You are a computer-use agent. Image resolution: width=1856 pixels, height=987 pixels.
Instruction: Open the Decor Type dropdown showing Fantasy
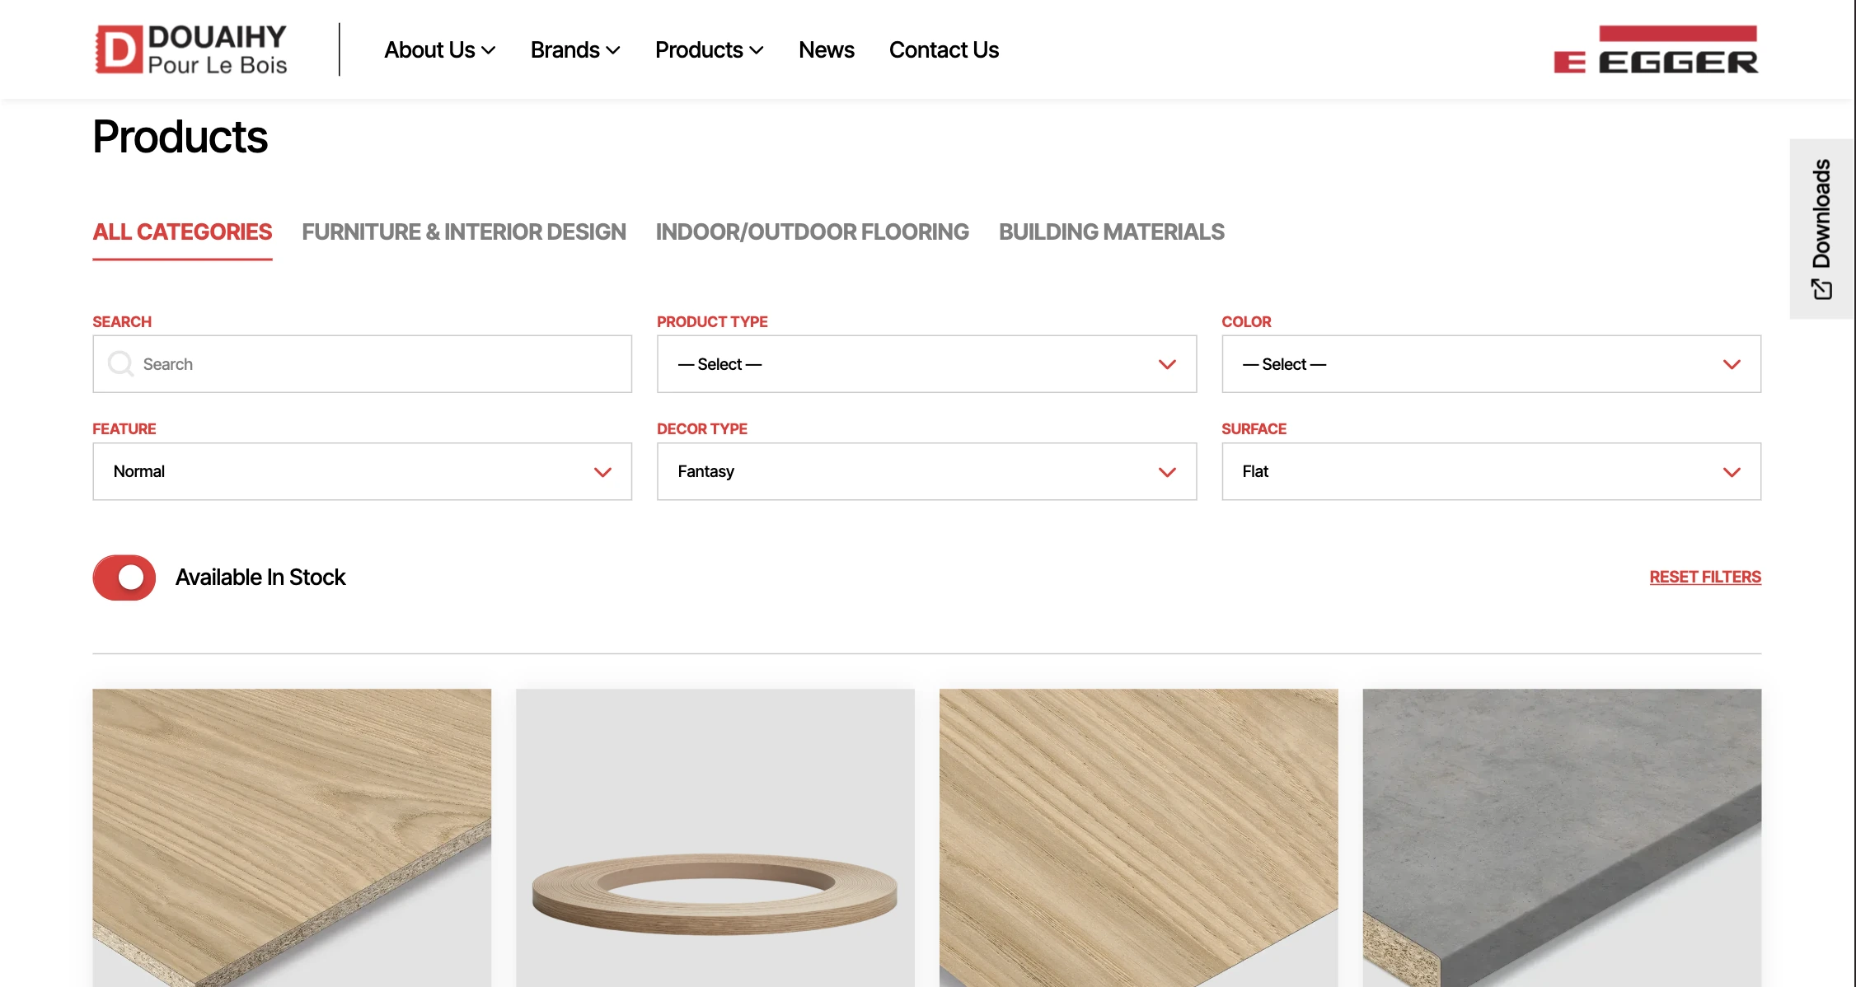pyautogui.click(x=926, y=471)
